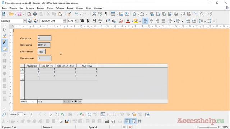Viewport: 230px width, 129px height.
Task: Toggle Italic К formatting
Action: [88, 21]
